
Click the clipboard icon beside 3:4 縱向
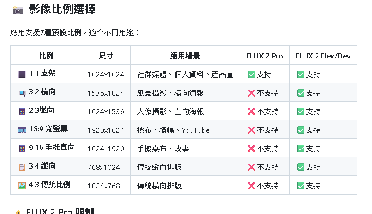pos(22,167)
